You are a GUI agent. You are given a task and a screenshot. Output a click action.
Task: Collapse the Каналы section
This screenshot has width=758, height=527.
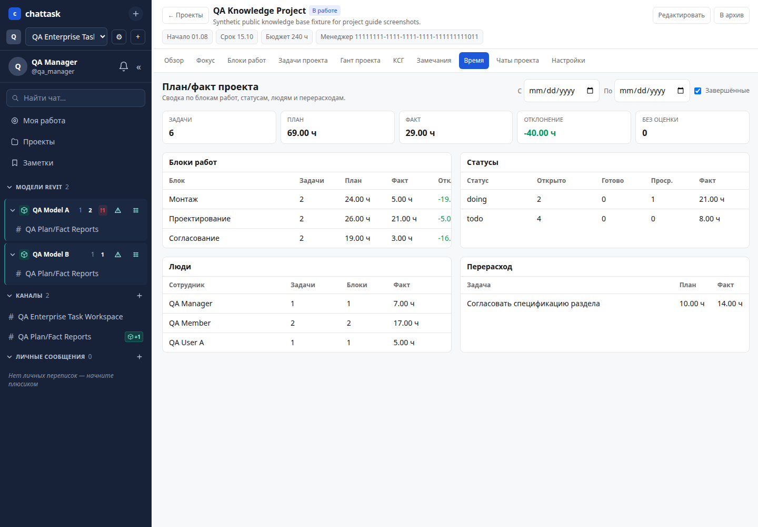9,296
